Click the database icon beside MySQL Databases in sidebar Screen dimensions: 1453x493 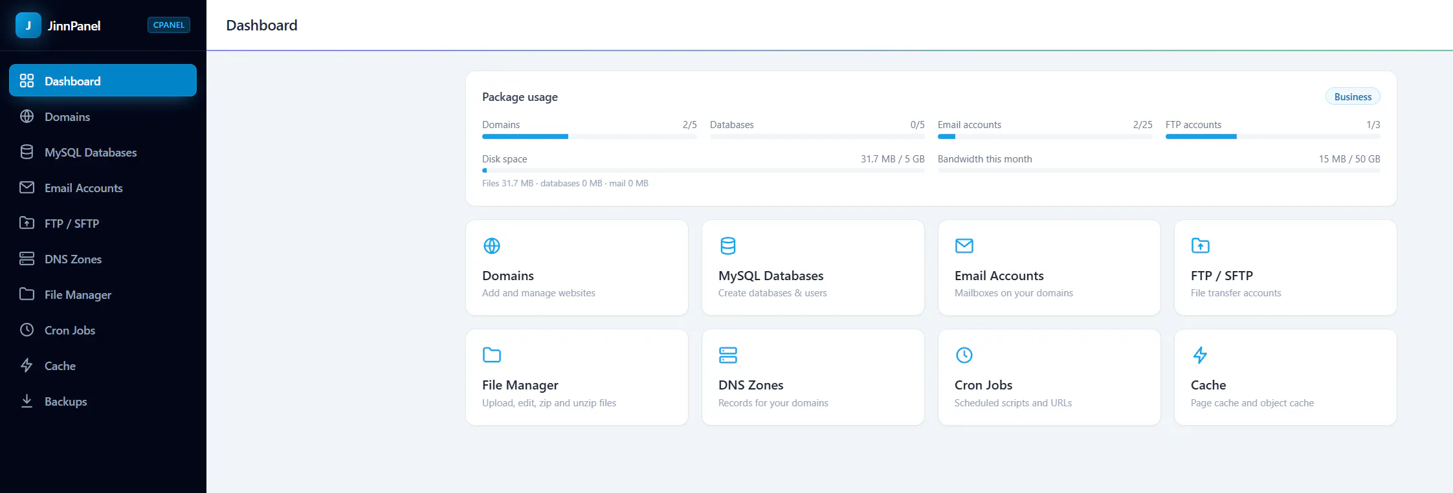(27, 152)
